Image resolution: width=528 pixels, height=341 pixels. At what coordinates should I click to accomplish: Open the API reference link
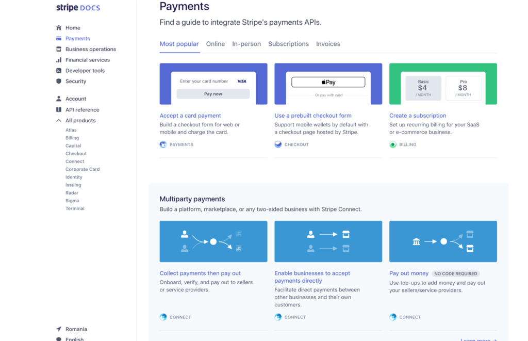tap(82, 109)
